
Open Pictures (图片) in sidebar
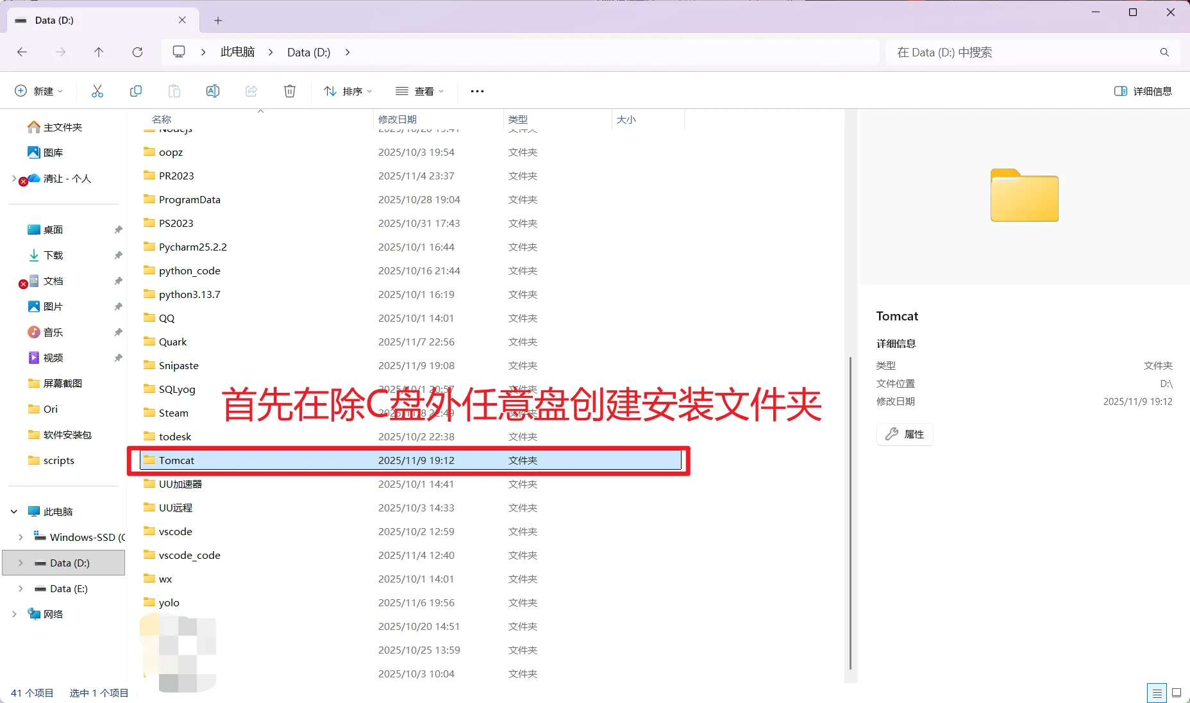pos(46,306)
